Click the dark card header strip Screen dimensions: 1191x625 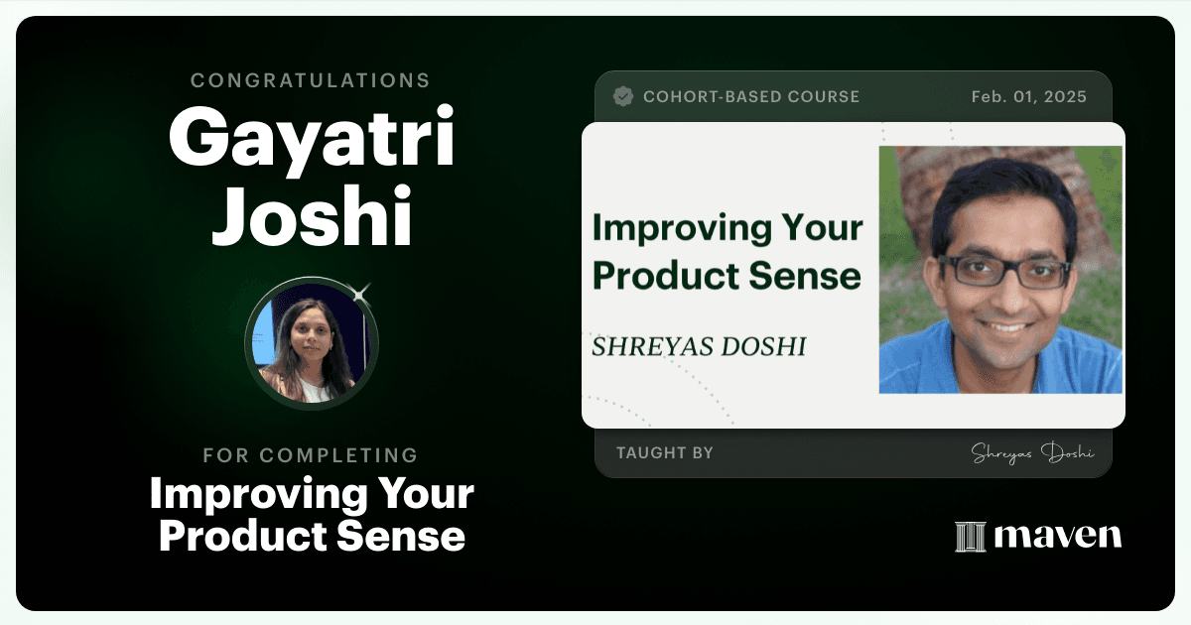click(x=854, y=97)
